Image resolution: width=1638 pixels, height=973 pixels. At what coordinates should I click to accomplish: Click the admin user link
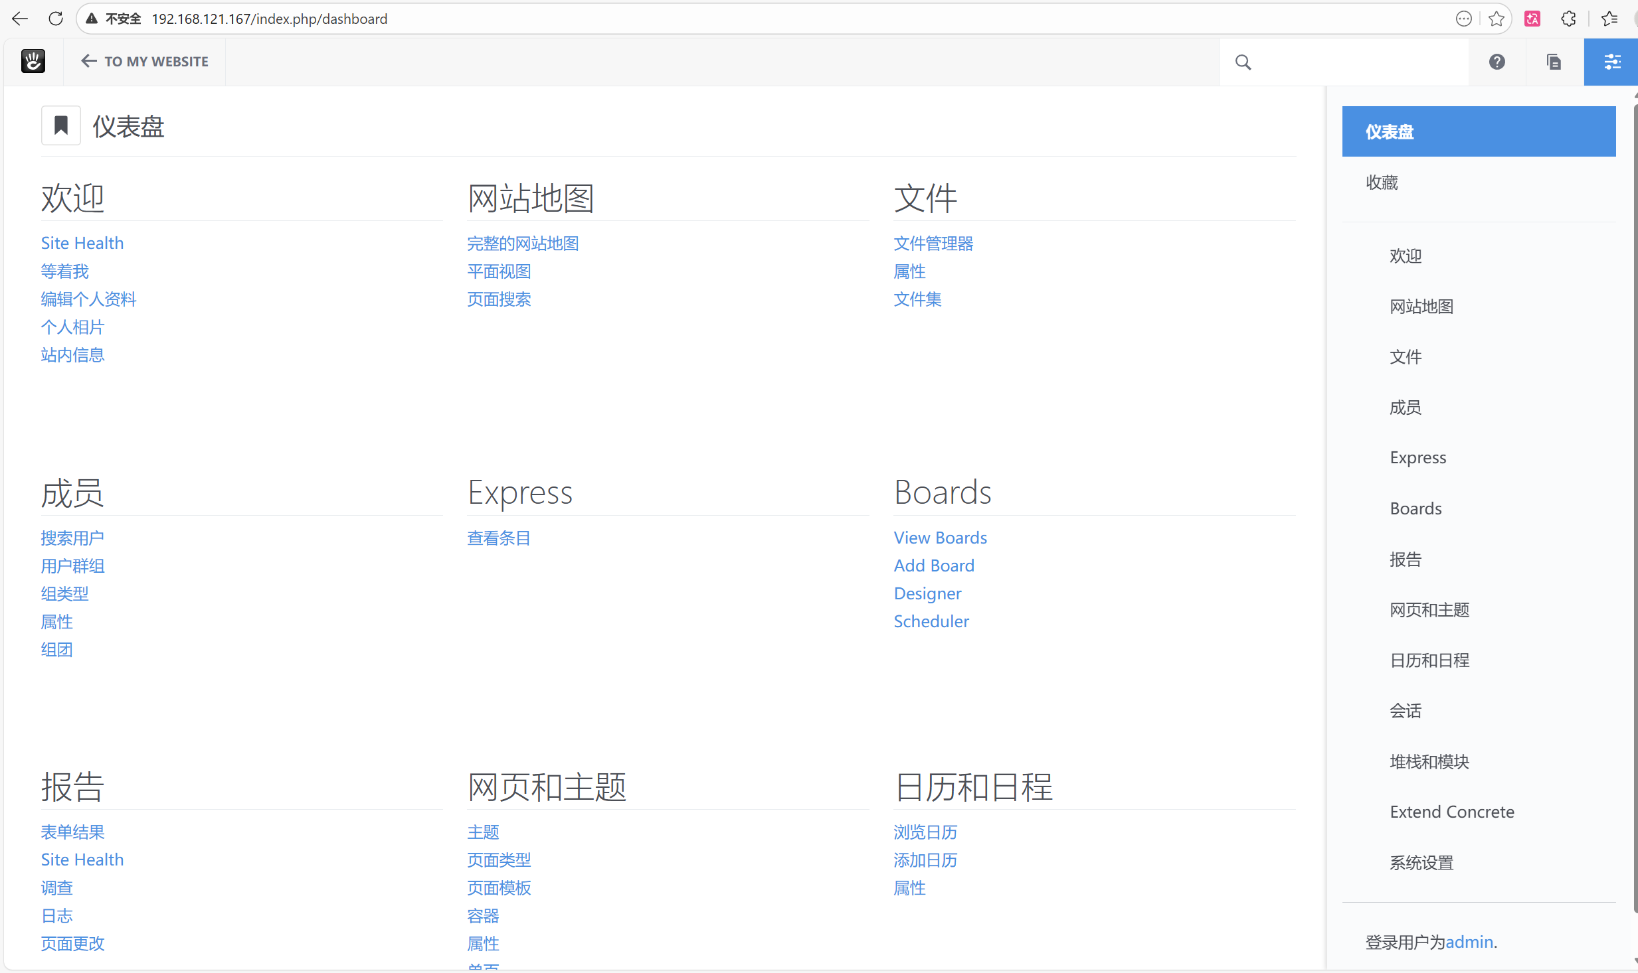click(1469, 942)
